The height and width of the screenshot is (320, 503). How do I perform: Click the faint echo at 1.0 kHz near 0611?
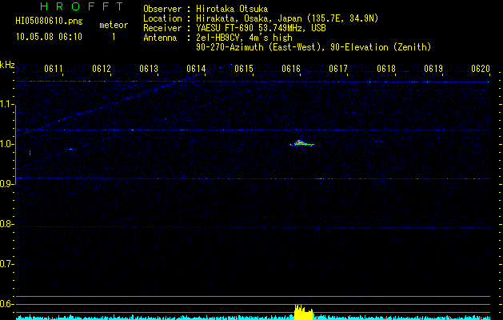[x=70, y=150]
